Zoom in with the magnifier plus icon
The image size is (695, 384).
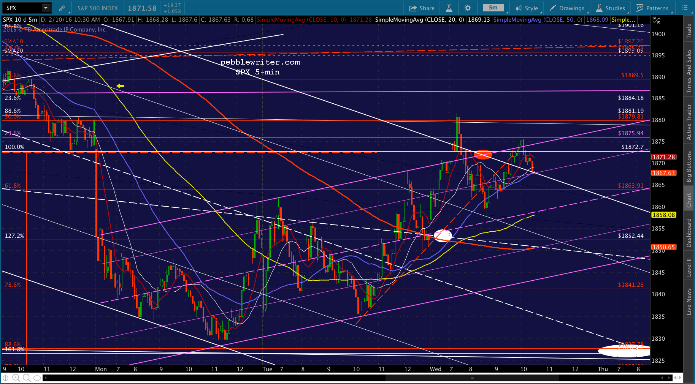16,378
